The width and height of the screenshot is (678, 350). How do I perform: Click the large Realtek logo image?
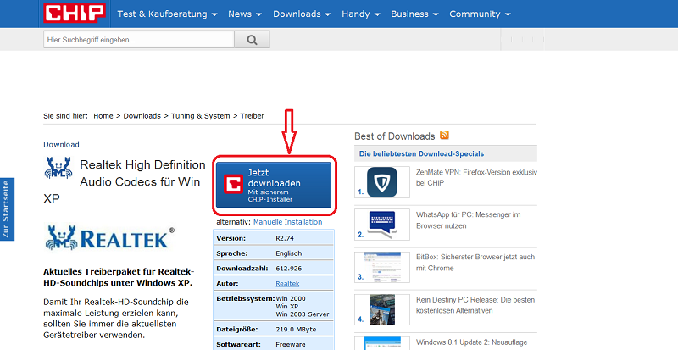coord(110,237)
